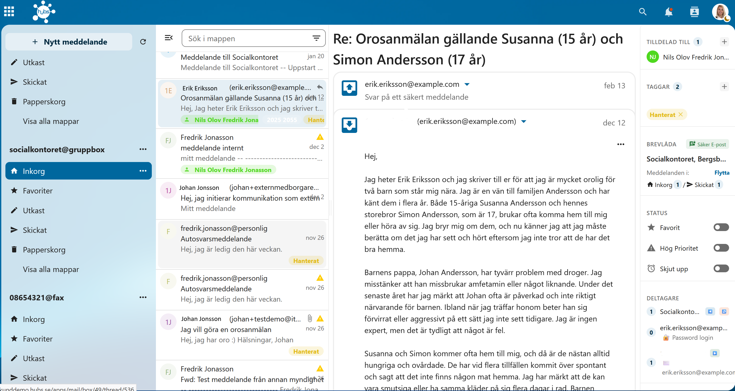This screenshot has width=735, height=391.
Task: Click first Visa alla mappar
Action: [51, 121]
